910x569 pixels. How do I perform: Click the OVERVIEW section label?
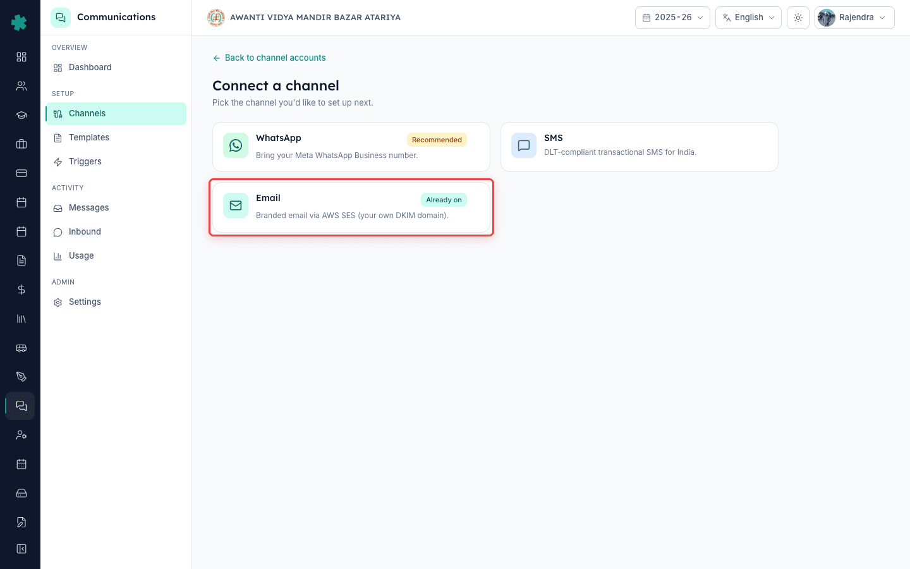70,47
